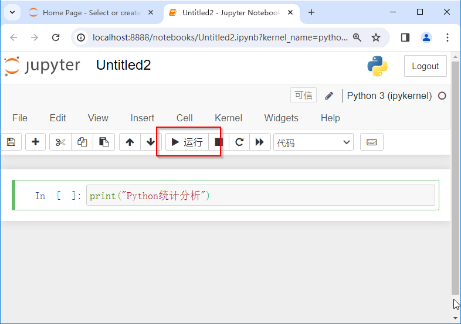
Task: Restart and run all cells fast-forward icon
Action: point(260,142)
